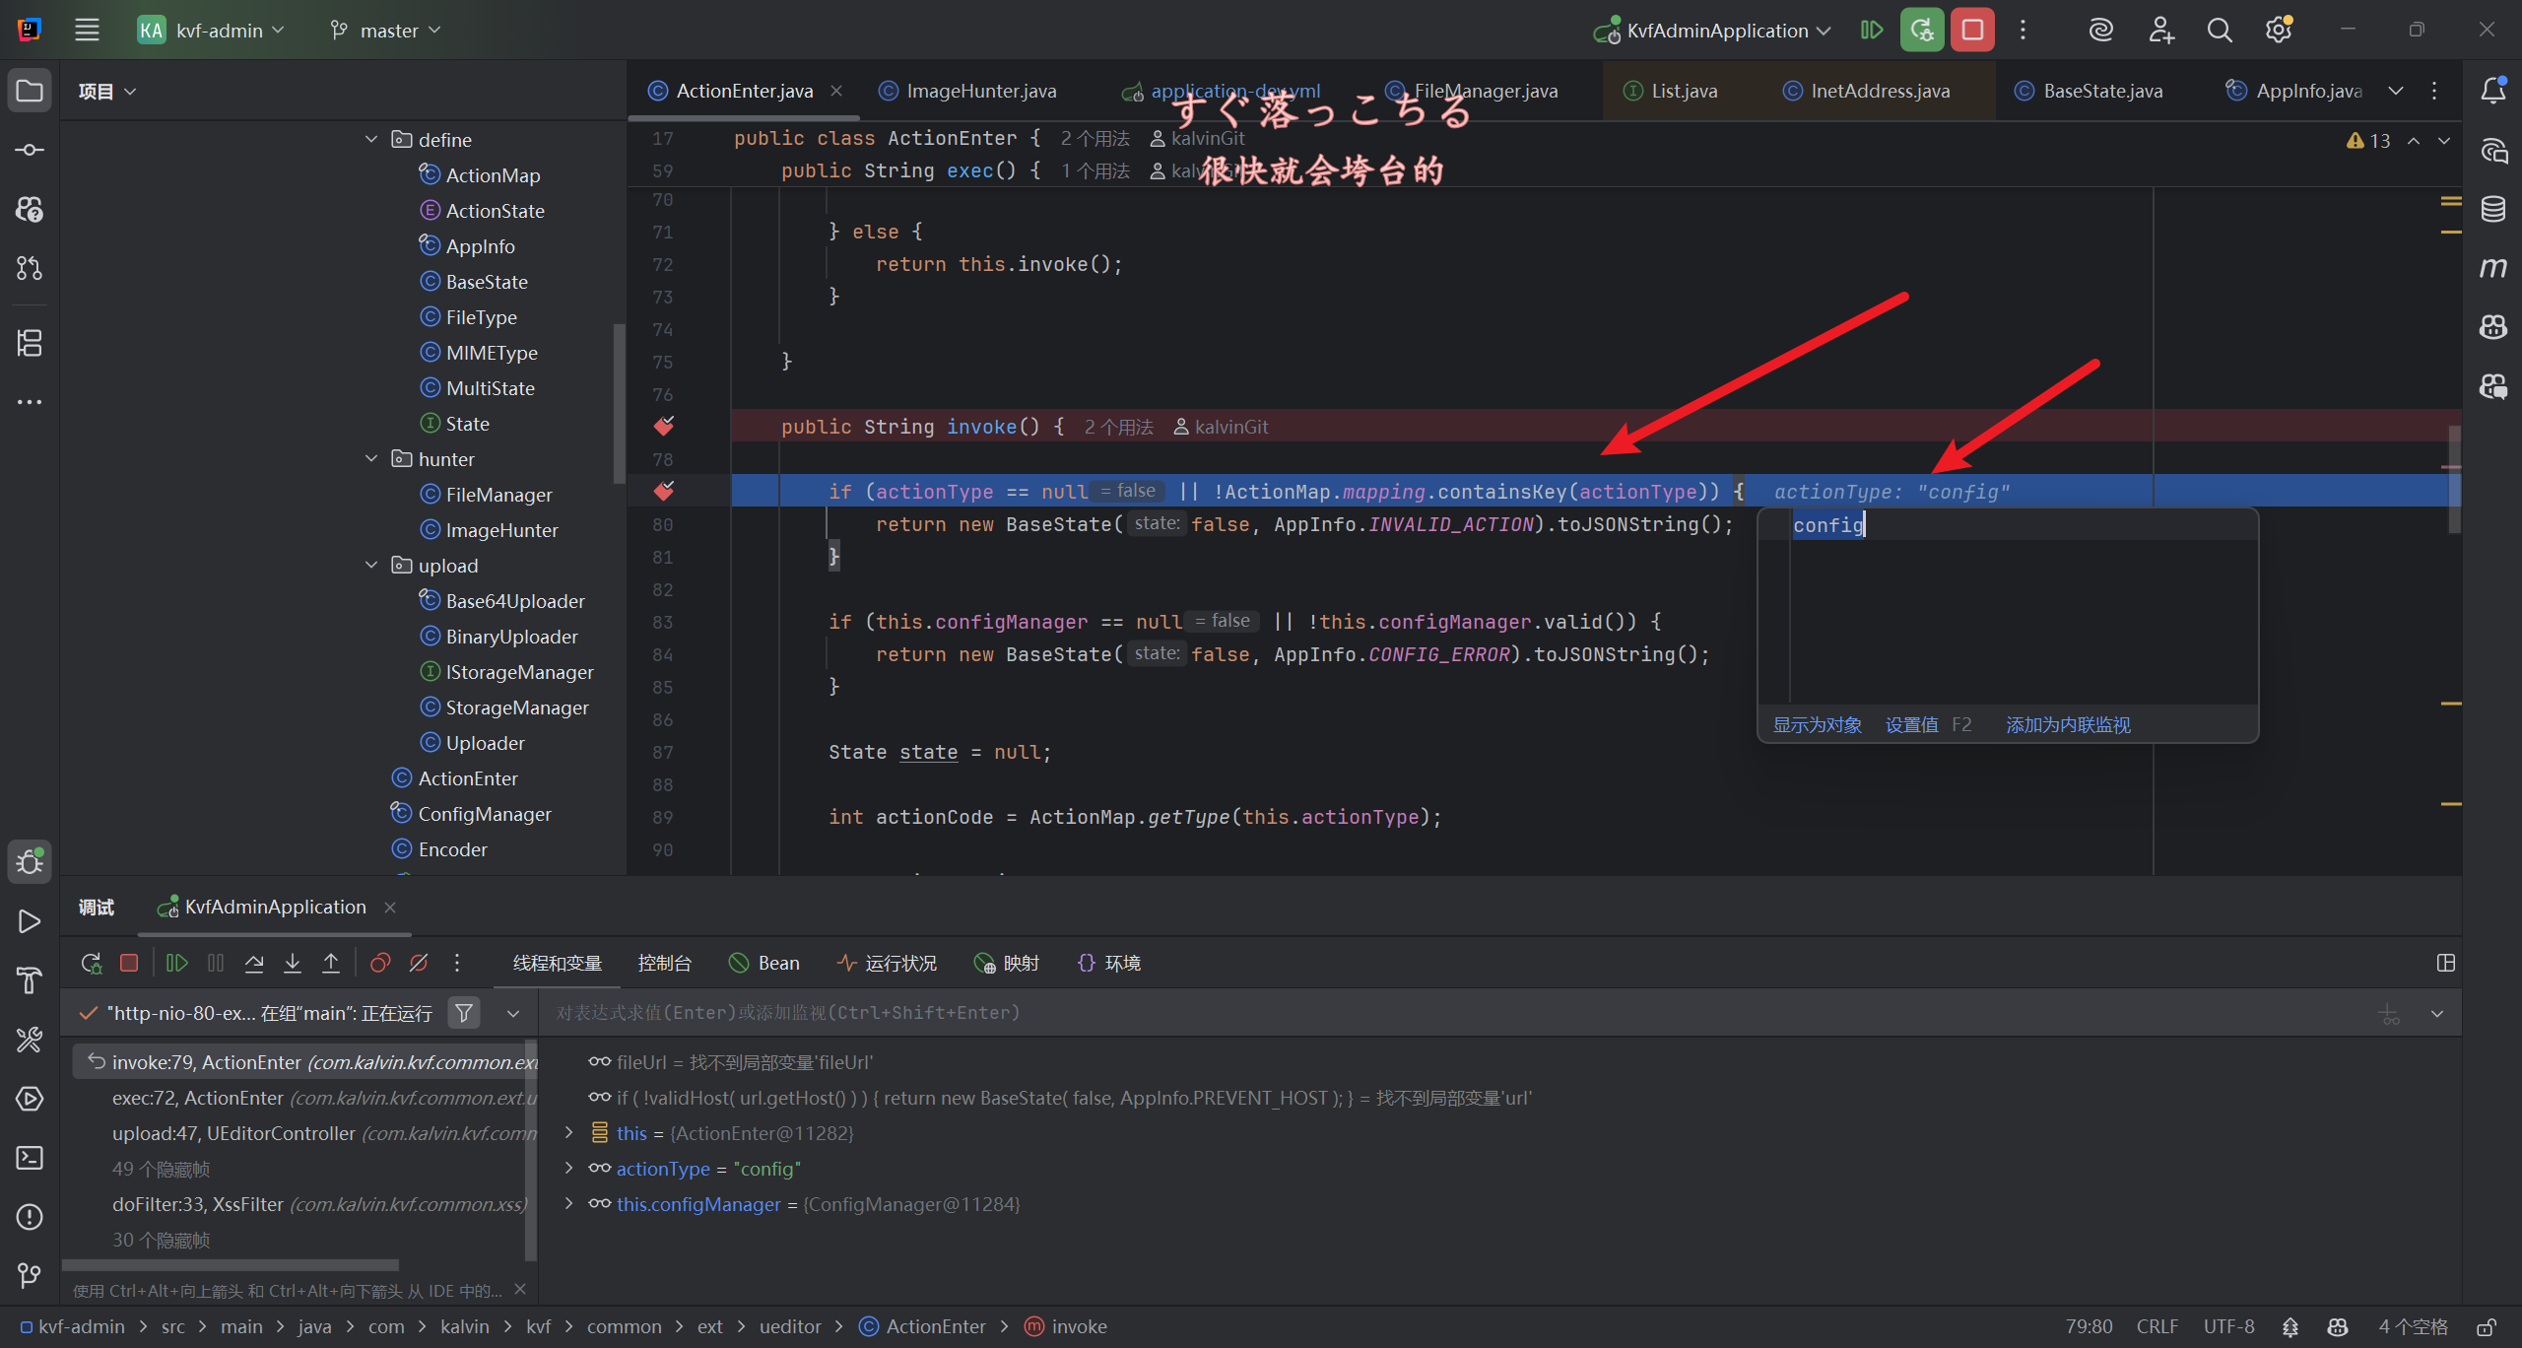Switch to ImageHunter.java tab
Viewport: 2522px width, 1348px height.
pyautogui.click(x=967, y=91)
